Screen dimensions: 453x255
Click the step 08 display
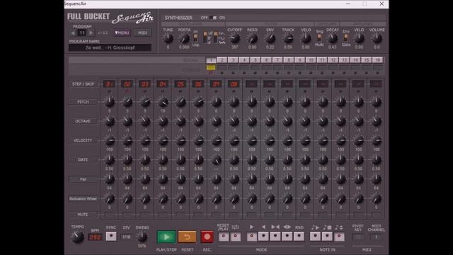234,84
